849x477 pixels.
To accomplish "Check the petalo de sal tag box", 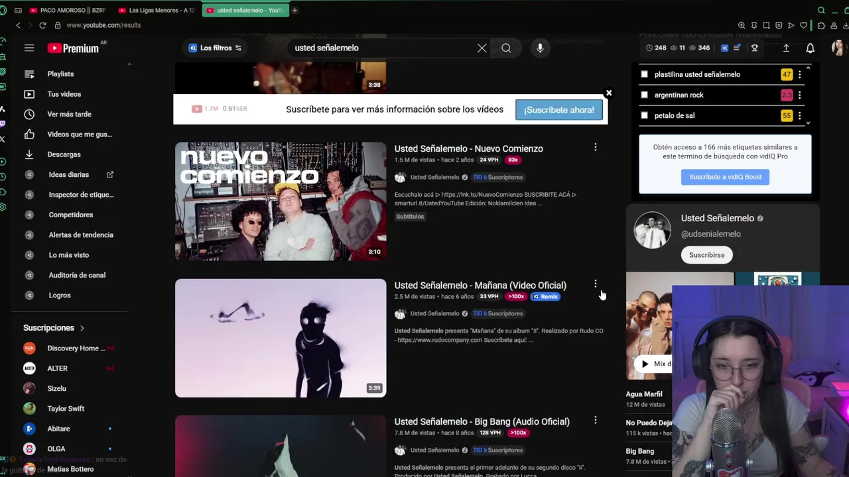I will (x=644, y=115).
